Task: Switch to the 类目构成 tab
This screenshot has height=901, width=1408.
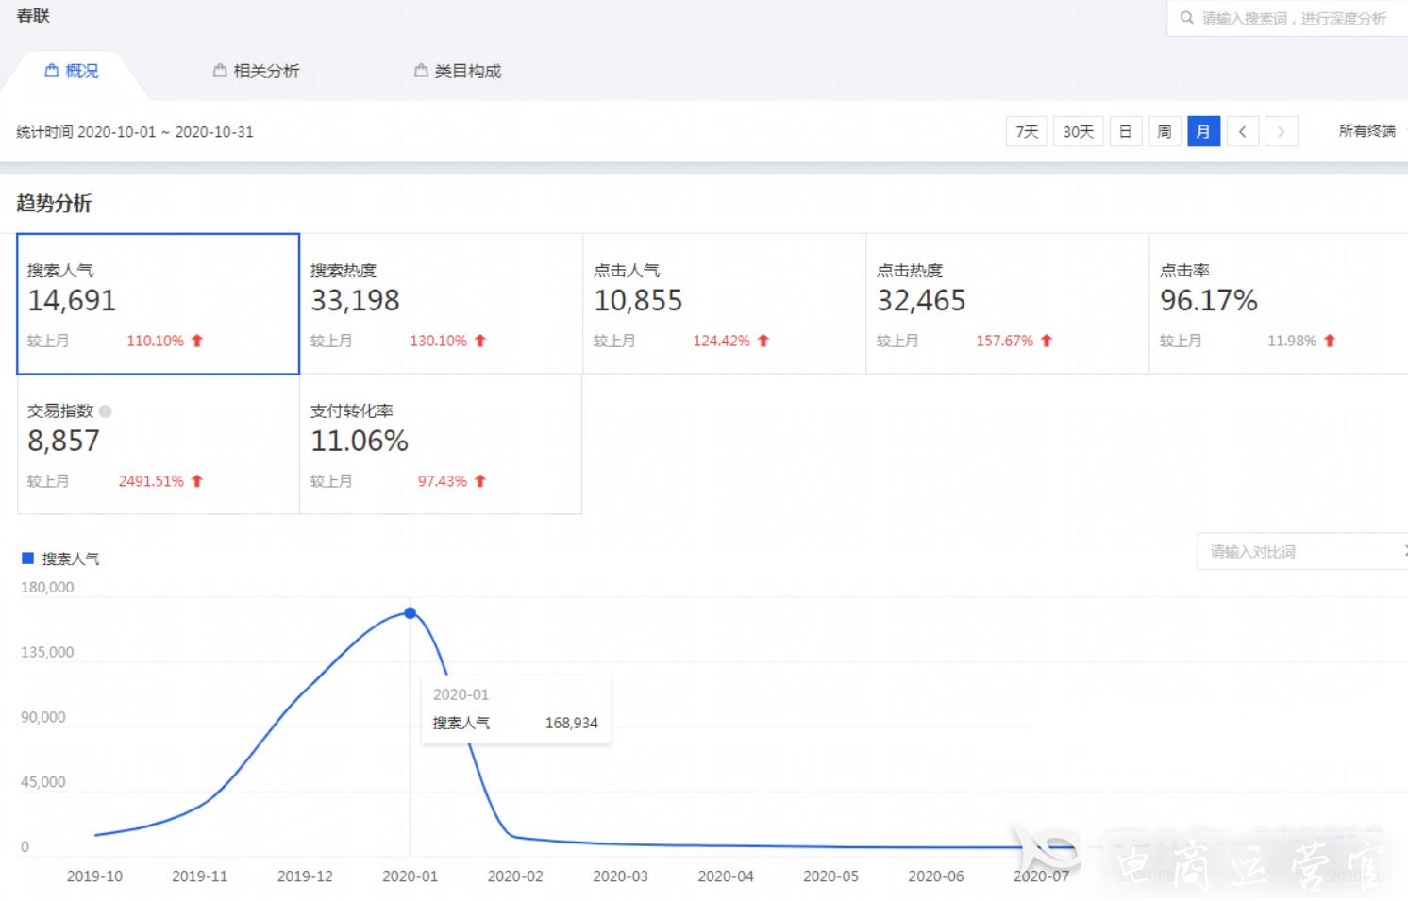Action: pyautogui.click(x=458, y=71)
